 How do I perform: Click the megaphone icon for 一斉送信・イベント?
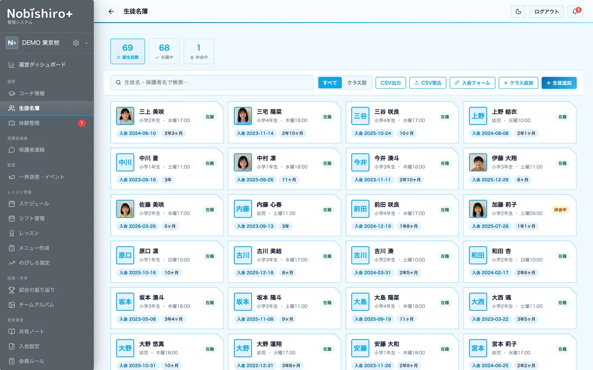tap(12, 177)
